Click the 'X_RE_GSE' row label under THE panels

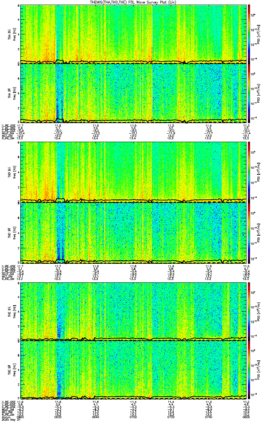click(x=8, y=402)
